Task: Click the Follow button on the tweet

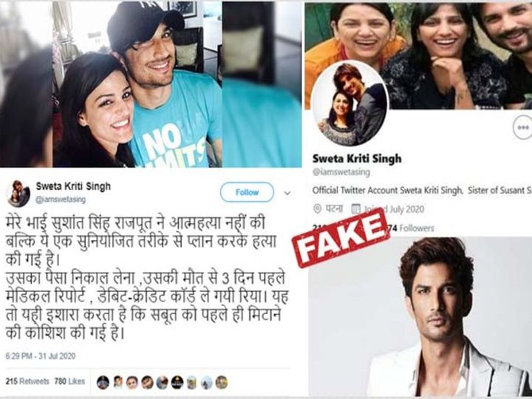Action: 247,192
